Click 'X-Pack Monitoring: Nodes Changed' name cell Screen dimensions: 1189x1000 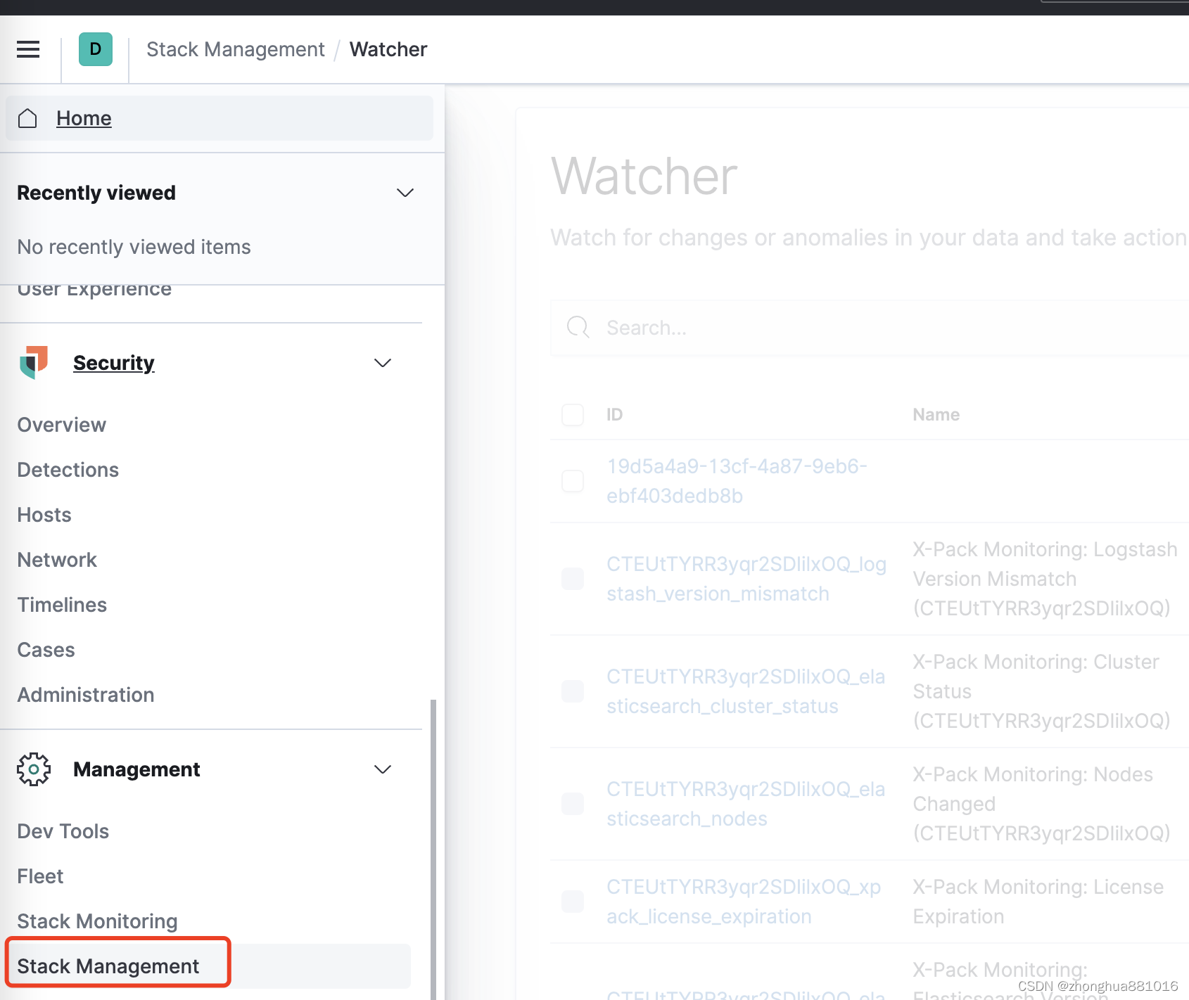click(1041, 804)
